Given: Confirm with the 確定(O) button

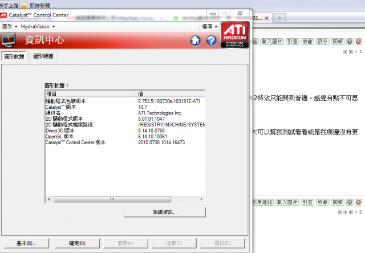Looking at the screenshot, I should tap(77, 243).
